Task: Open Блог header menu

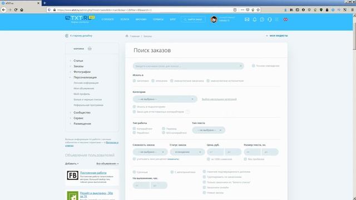Action: coord(172,19)
